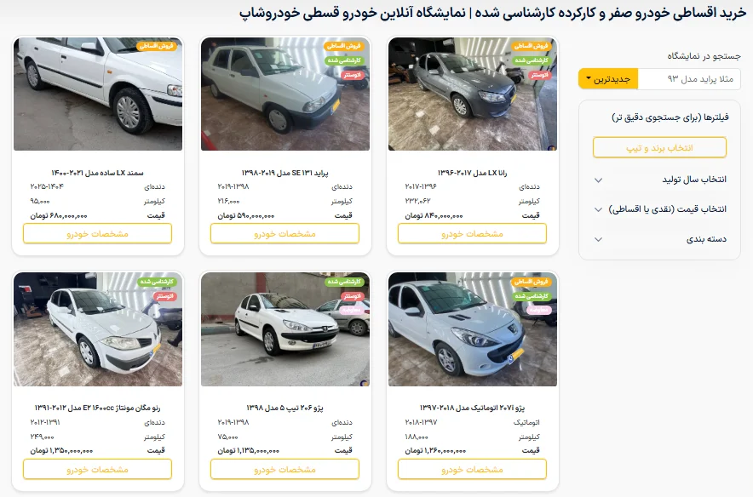Click مشخصات خودرو under Rana LX

(x=472, y=234)
